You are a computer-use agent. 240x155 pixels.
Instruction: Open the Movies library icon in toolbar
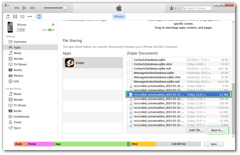click(x=15, y=16)
